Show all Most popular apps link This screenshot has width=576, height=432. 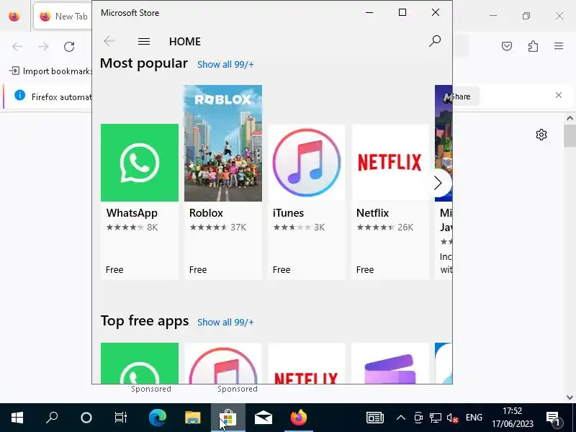click(x=225, y=65)
